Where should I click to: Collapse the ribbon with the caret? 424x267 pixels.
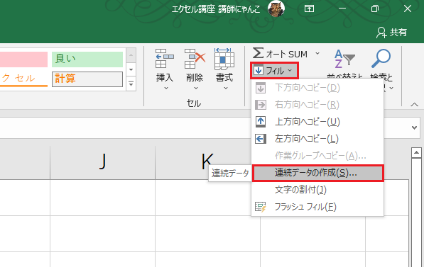(x=414, y=105)
